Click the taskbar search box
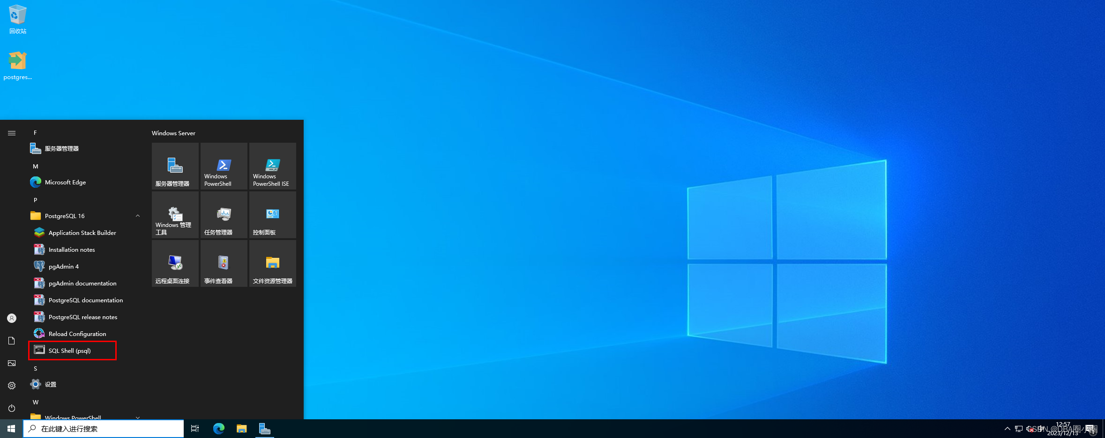Viewport: 1105px width, 438px height. coord(104,429)
